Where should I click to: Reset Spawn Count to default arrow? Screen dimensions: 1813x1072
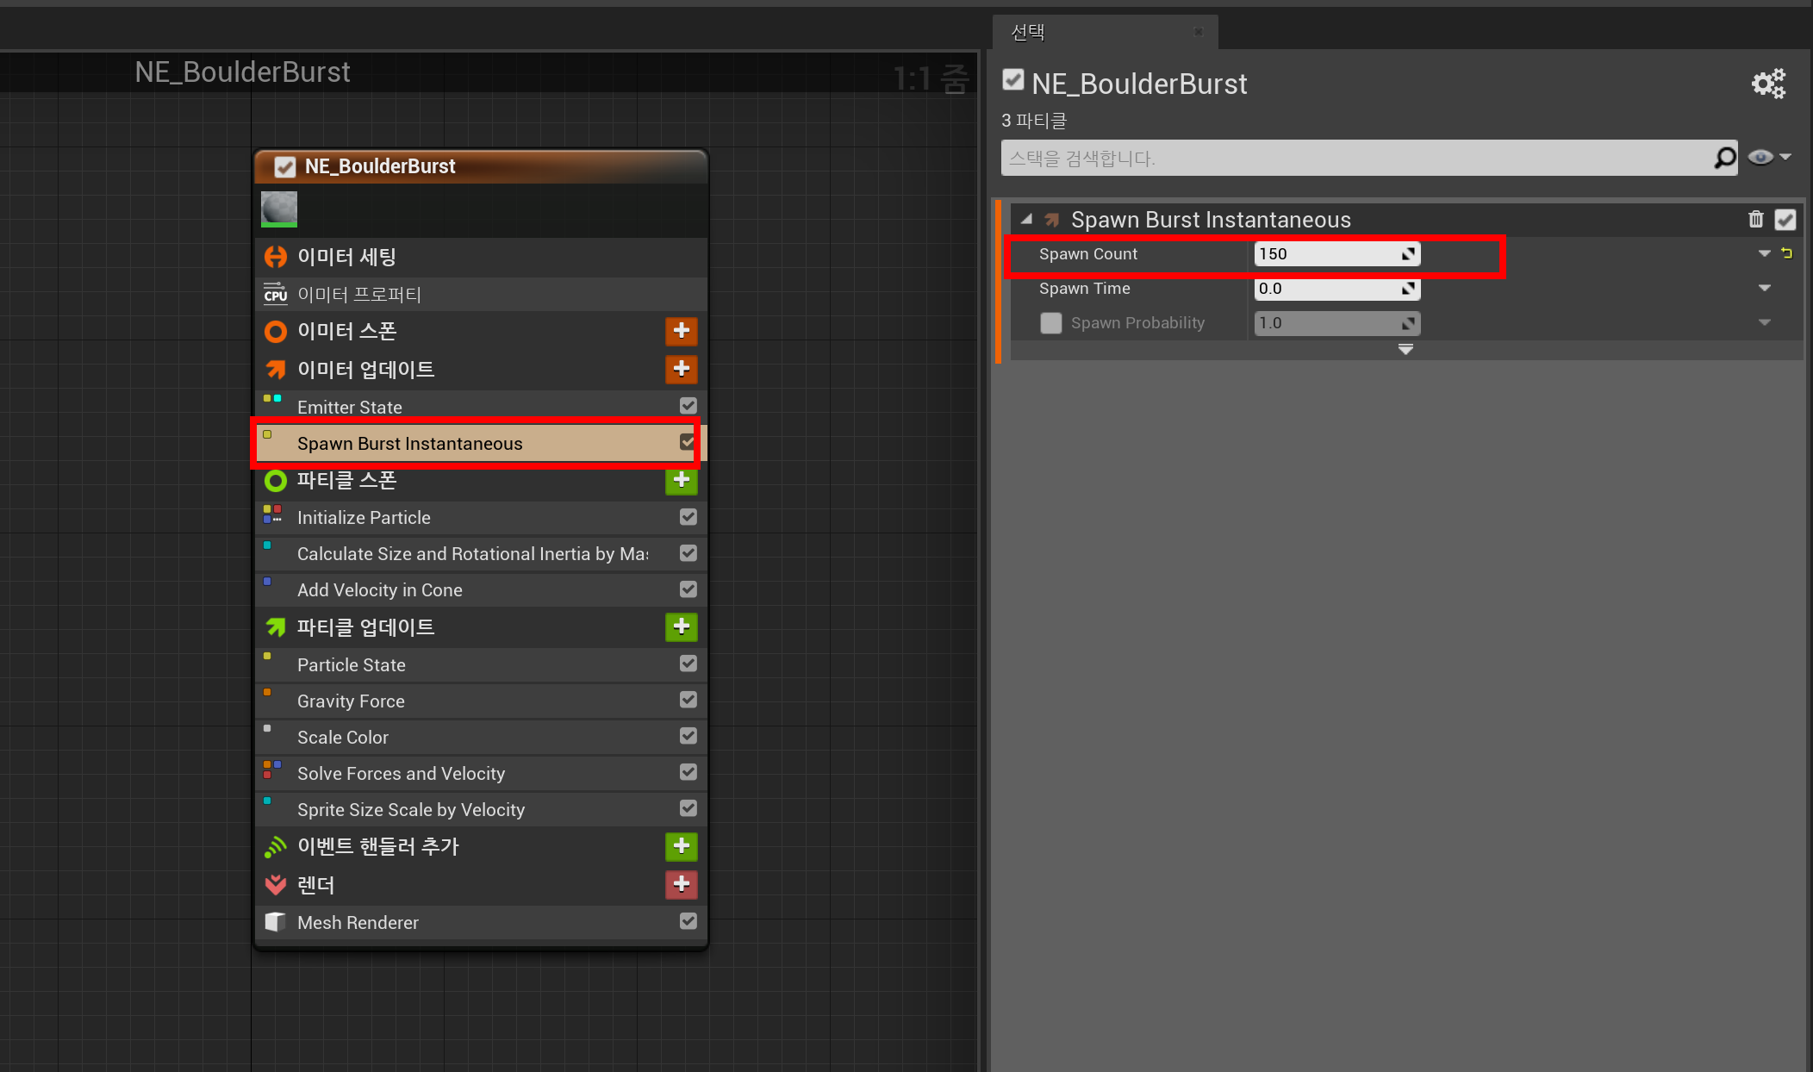coord(1786,253)
